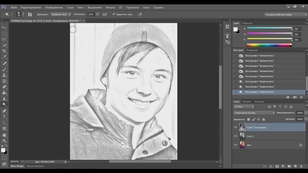Viewport: 308px width, 173px height.
Task: Select the Path Selection tool
Action: click(4, 123)
